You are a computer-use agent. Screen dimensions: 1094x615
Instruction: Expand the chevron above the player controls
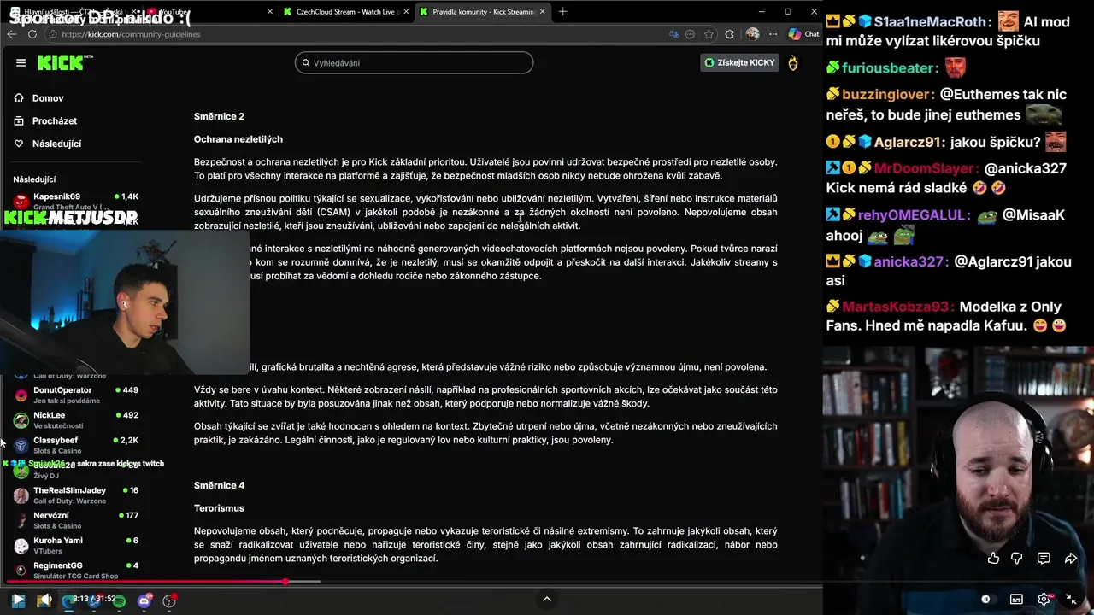547,599
